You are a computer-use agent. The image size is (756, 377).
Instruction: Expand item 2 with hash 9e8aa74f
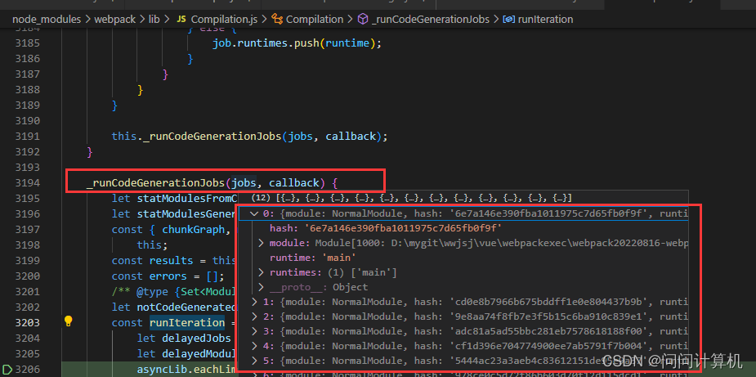253,316
